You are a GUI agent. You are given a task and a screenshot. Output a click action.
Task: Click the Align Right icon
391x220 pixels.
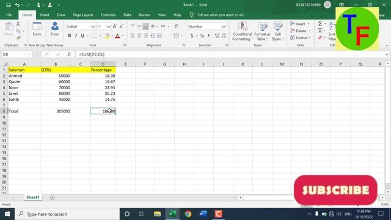pyautogui.click(x=145, y=35)
